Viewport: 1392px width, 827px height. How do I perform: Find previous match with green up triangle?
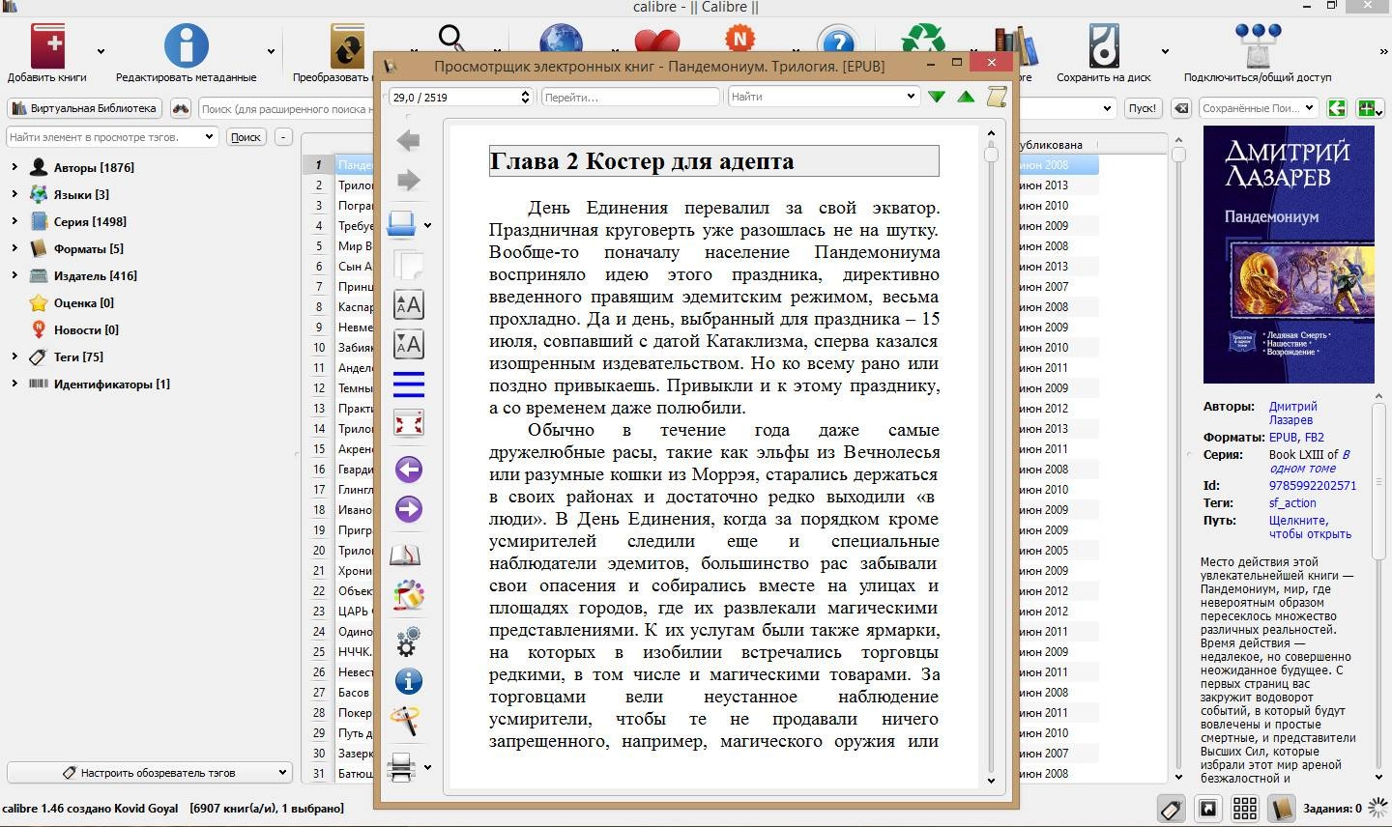pos(965,97)
